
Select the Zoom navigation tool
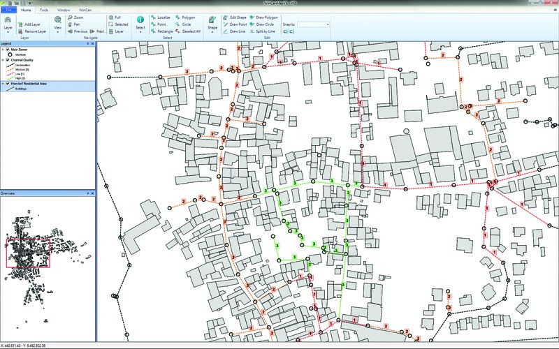point(78,17)
